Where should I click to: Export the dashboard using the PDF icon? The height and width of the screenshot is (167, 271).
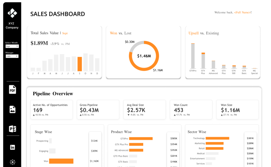[x=13, y=89]
